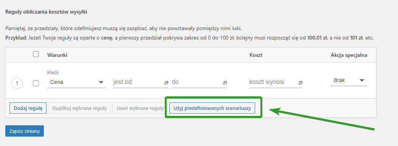This screenshot has width=398, height=146.
Task: Save with the Zapisz zmiany button
Action: click(25, 131)
